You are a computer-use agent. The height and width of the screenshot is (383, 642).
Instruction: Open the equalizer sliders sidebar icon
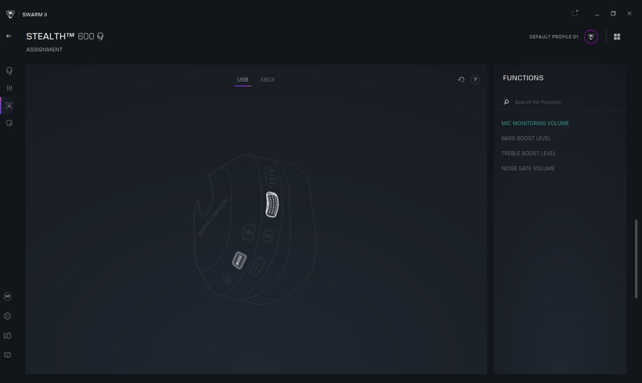(x=9, y=88)
